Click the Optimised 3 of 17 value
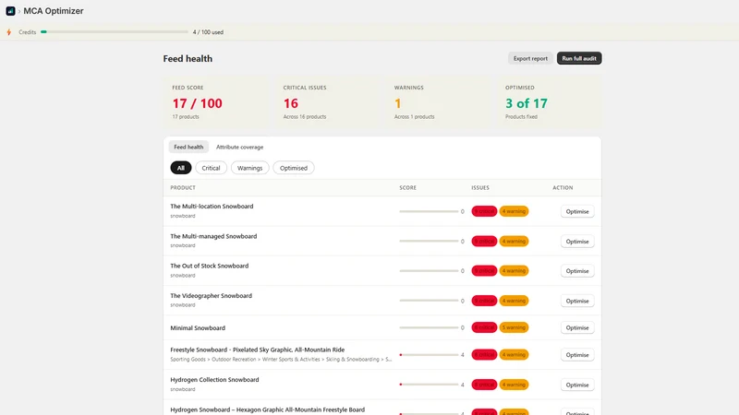 526,103
